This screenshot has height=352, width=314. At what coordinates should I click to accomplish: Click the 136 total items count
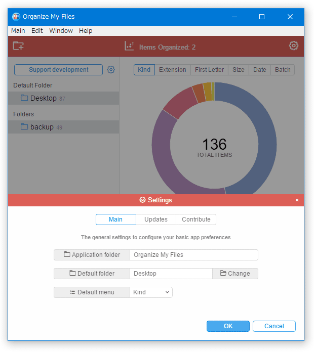[214, 144]
